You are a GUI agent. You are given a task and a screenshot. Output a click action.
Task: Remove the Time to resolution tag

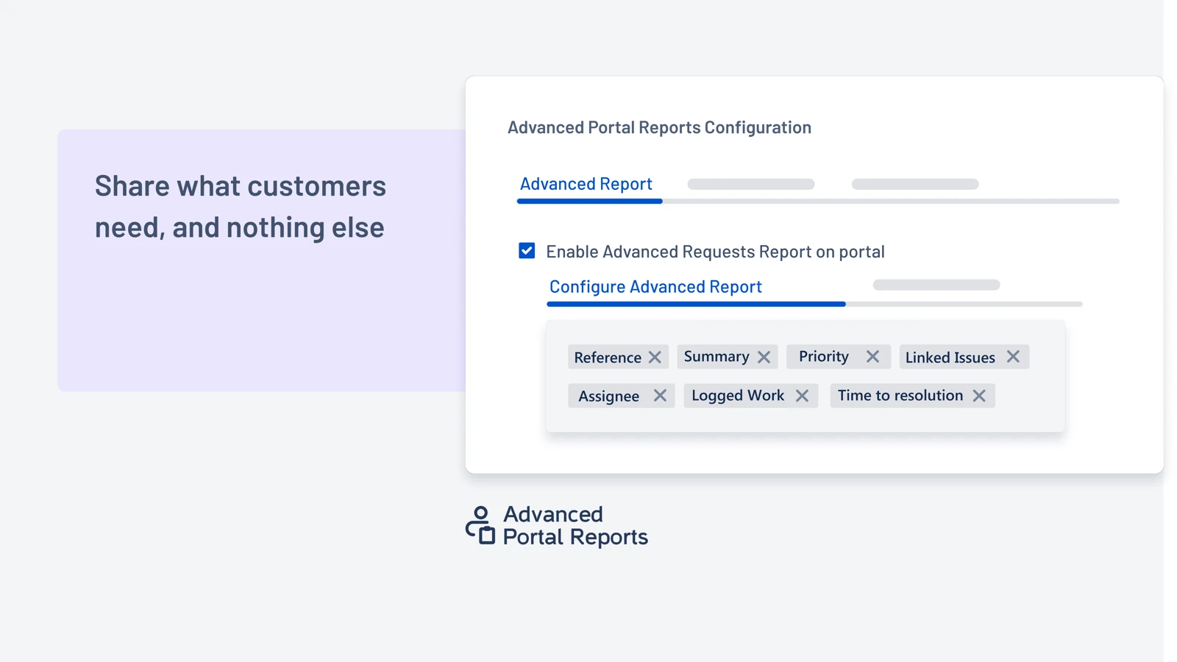pos(979,396)
